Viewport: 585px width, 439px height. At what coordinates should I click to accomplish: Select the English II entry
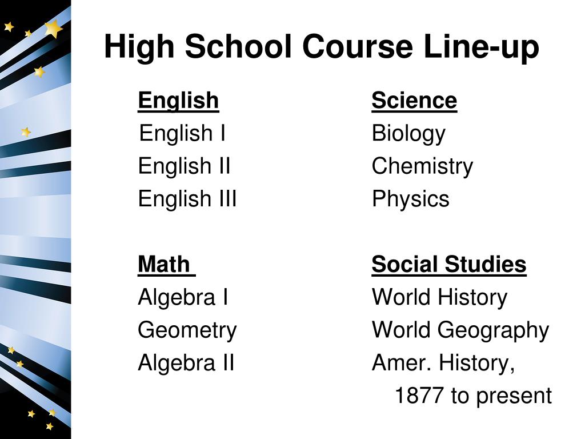185,166
